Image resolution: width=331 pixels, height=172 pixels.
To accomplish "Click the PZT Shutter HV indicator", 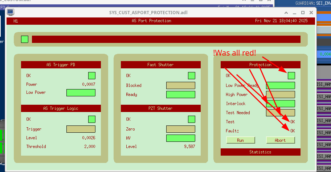I will point(180,138).
